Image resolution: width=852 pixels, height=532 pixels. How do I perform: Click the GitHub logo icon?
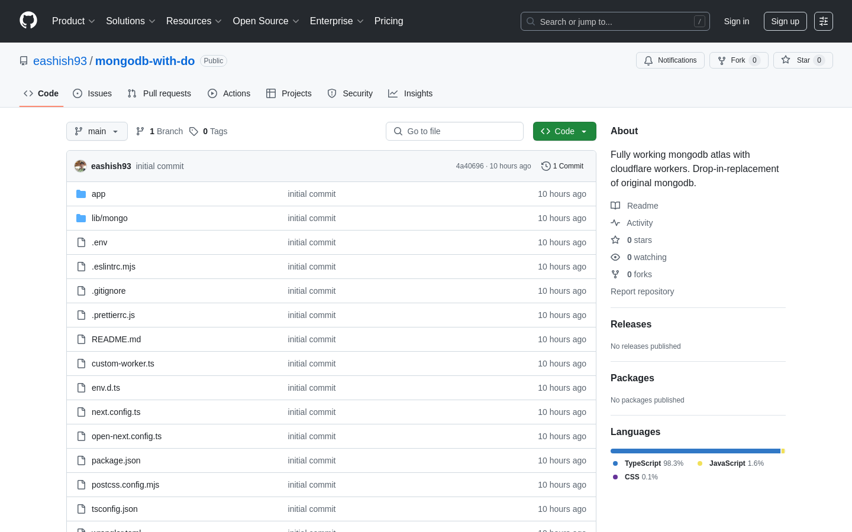(x=28, y=21)
